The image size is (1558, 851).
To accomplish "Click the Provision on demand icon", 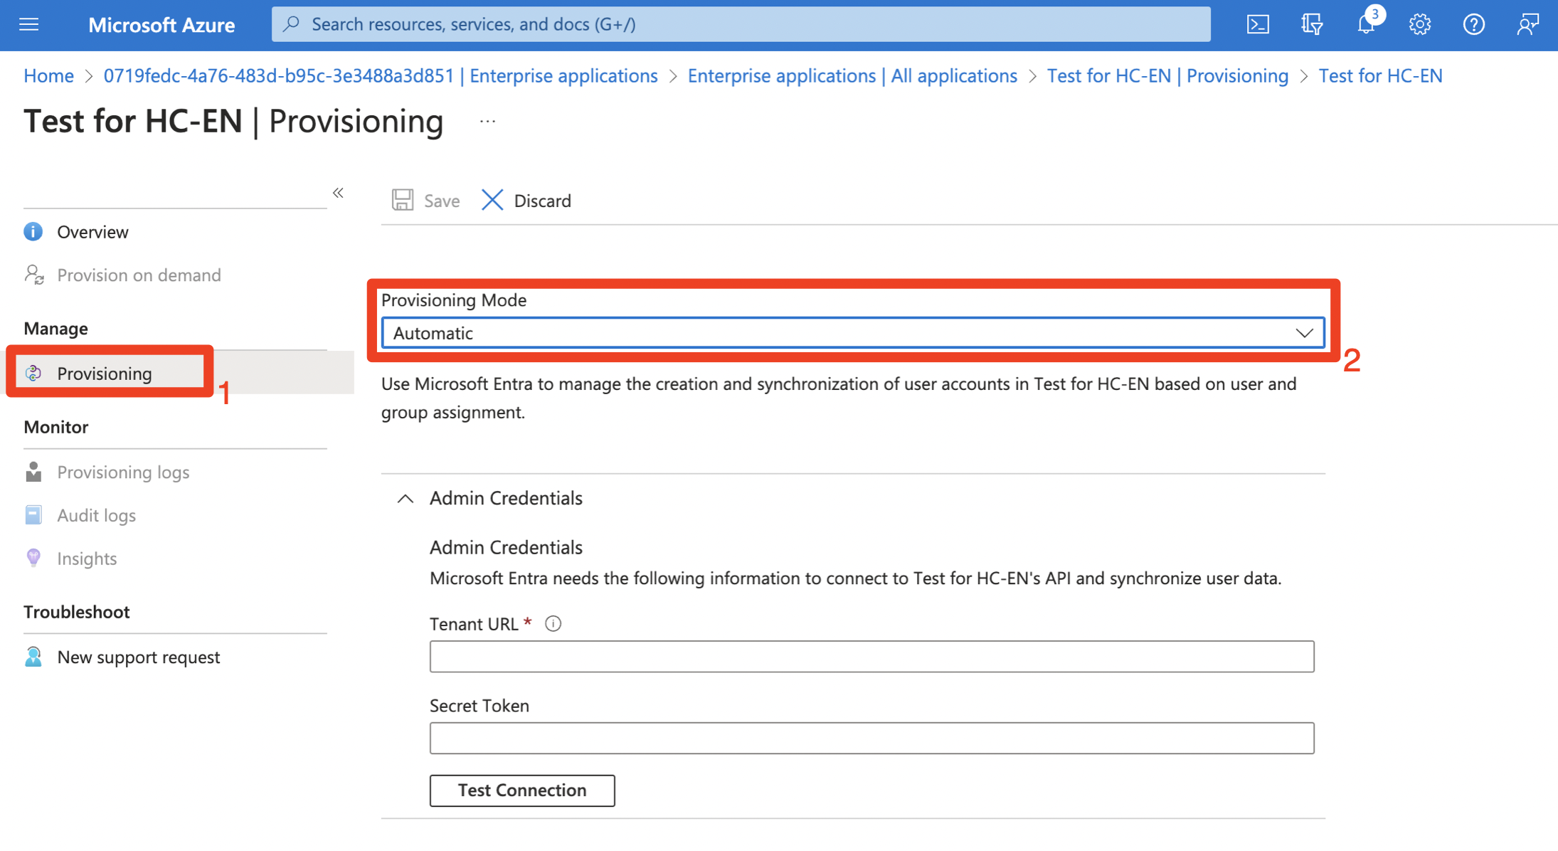I will click(33, 275).
